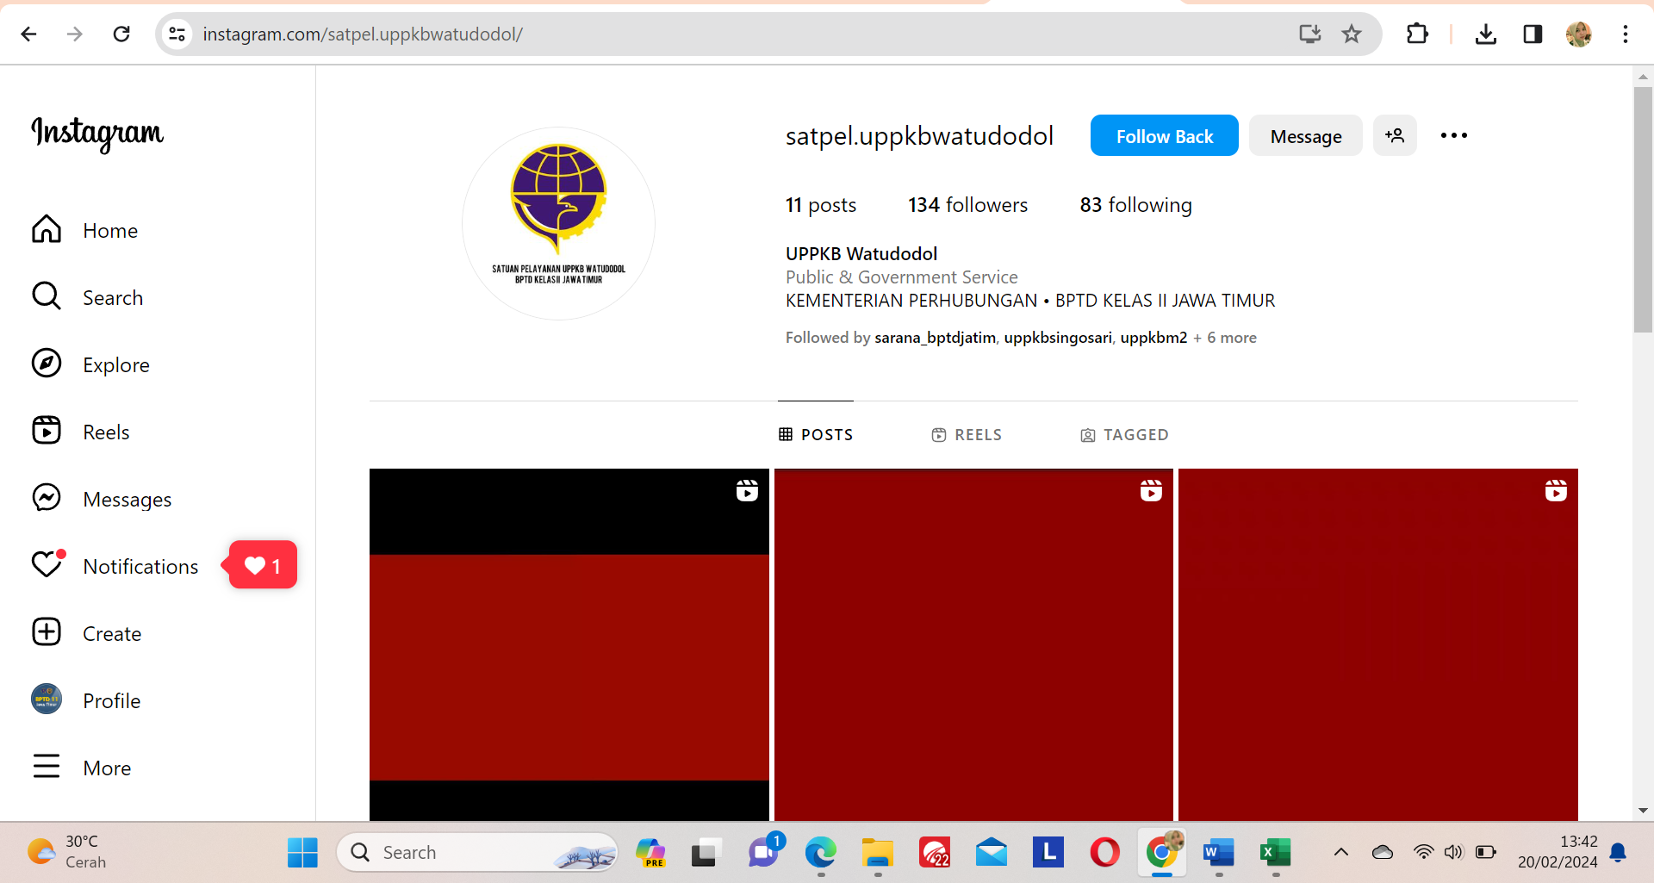Click the Create plus icon
Image resolution: width=1654 pixels, height=883 pixels.
pyautogui.click(x=47, y=632)
